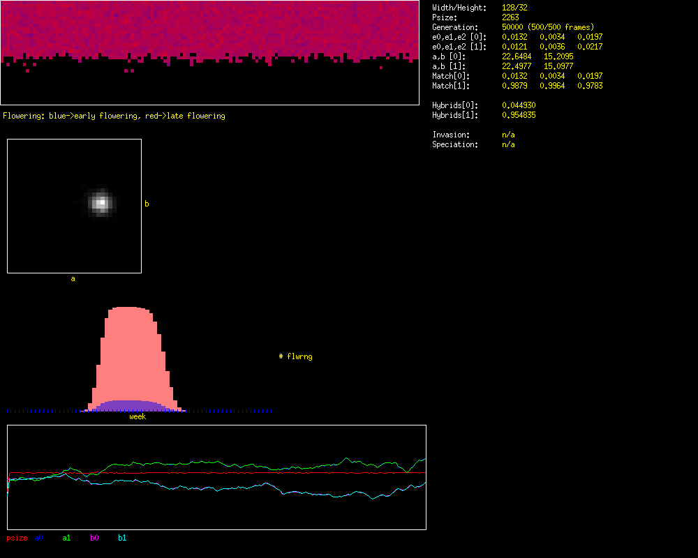Click the Speciation n/a status
The width and height of the screenshot is (698, 558).
(508, 144)
